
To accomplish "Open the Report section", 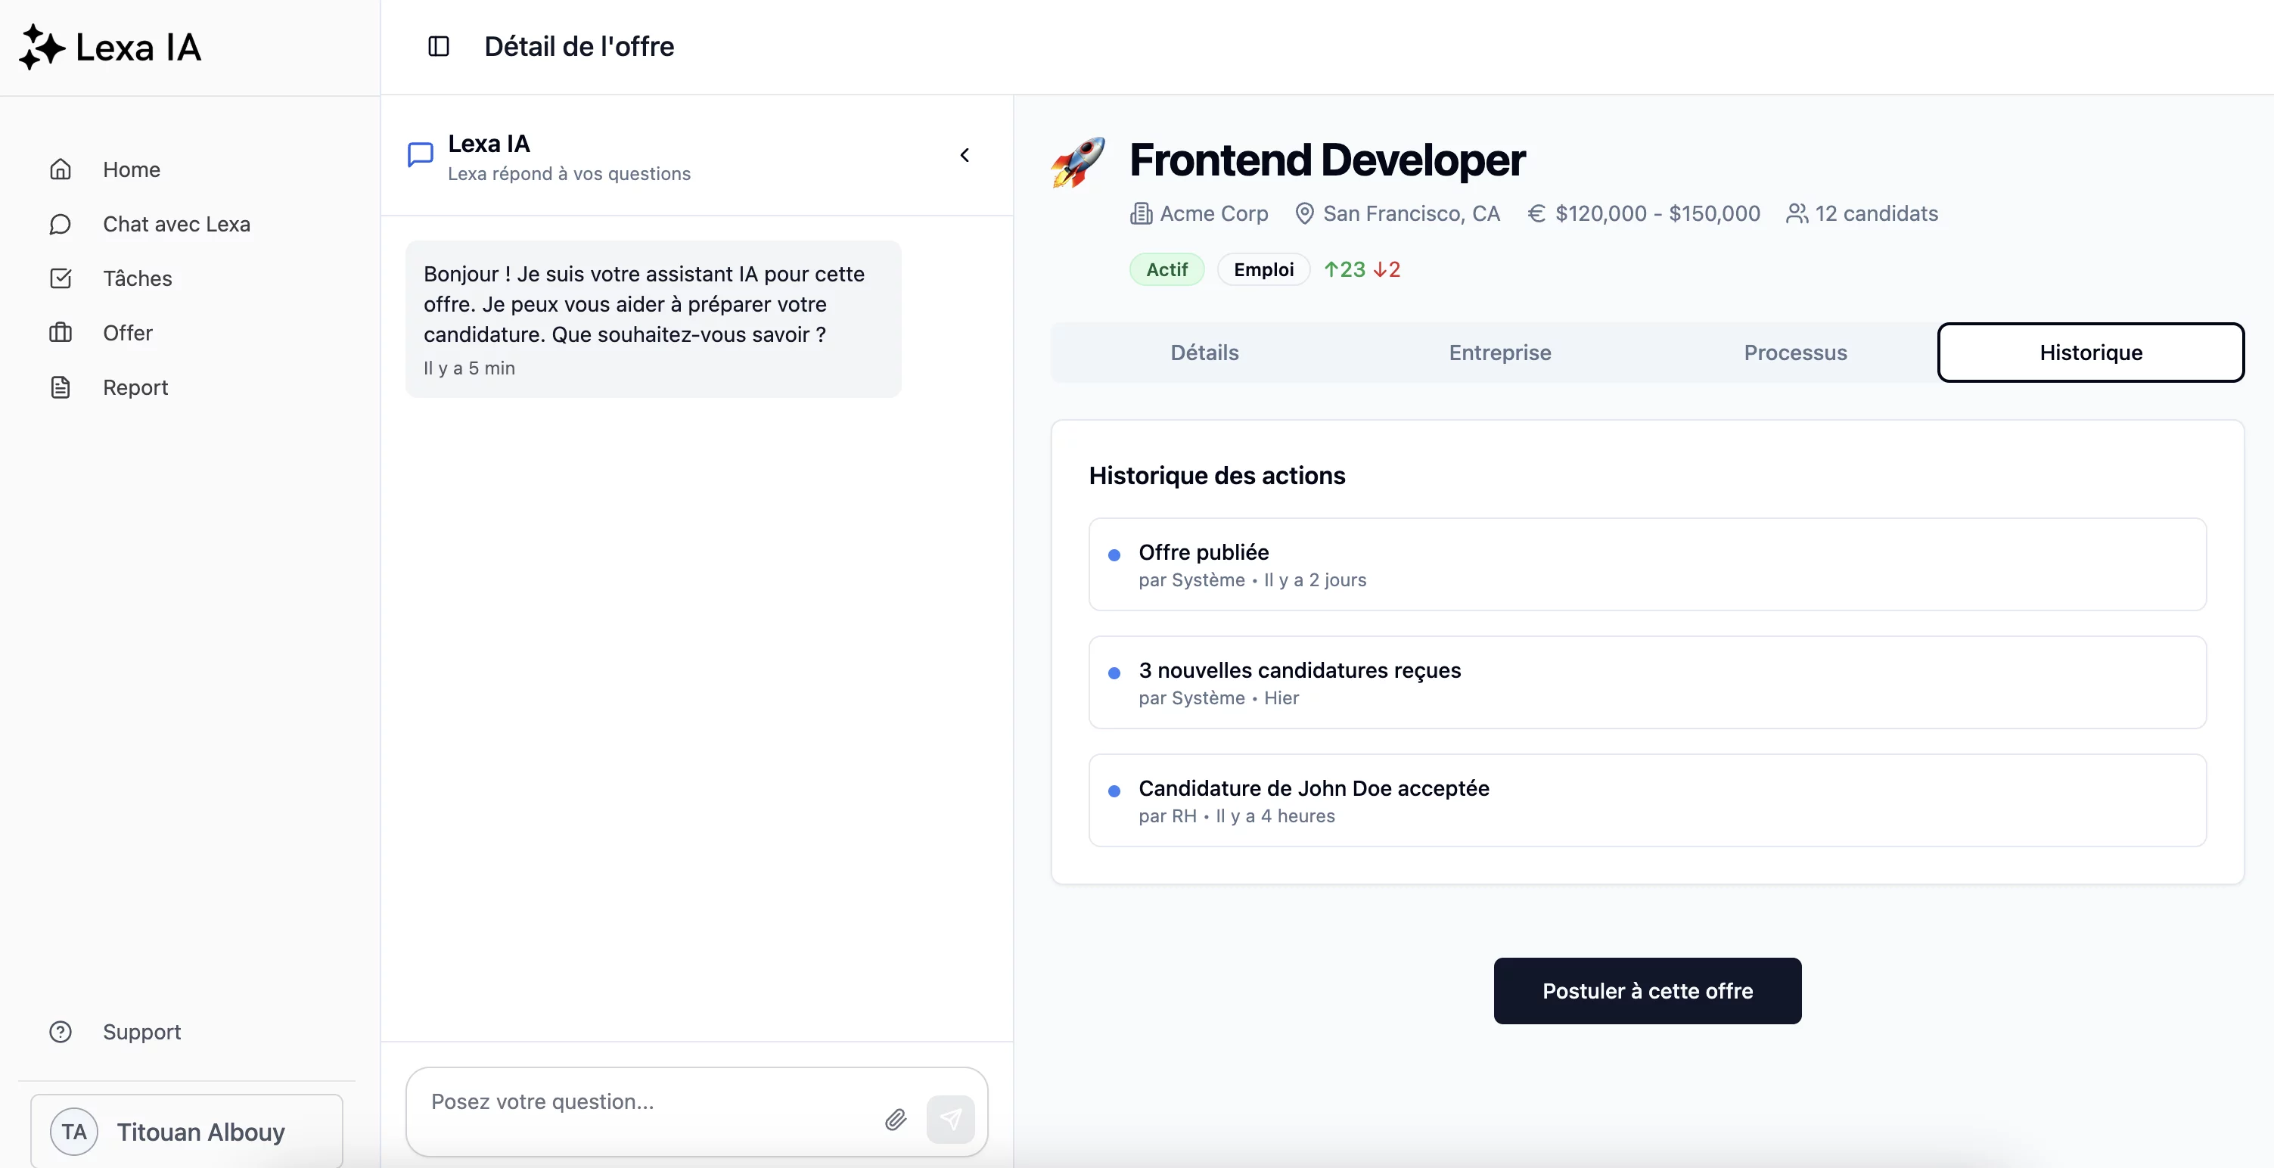I will tap(135, 387).
